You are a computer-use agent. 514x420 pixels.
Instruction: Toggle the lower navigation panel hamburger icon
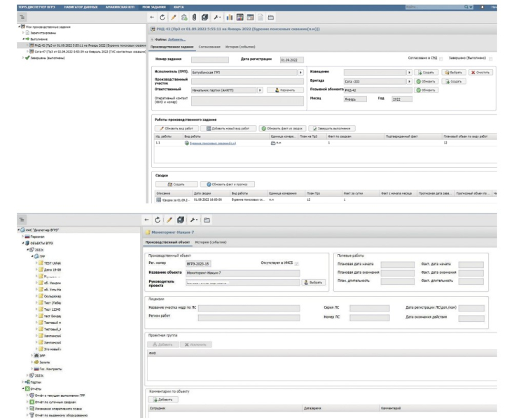pos(22,220)
